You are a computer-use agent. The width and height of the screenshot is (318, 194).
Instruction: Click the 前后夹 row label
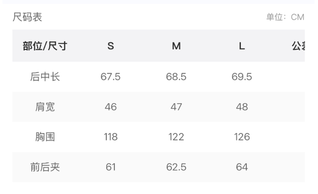(x=45, y=167)
